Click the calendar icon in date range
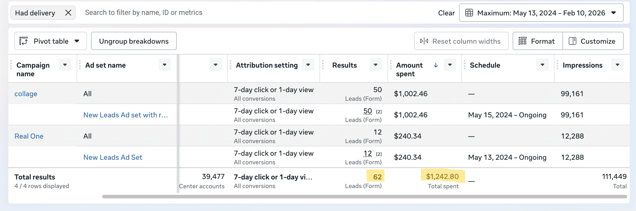 (469, 13)
